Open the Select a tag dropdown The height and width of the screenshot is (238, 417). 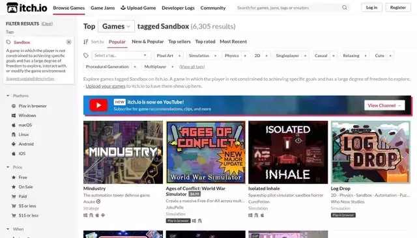pyautogui.click(x=121, y=55)
